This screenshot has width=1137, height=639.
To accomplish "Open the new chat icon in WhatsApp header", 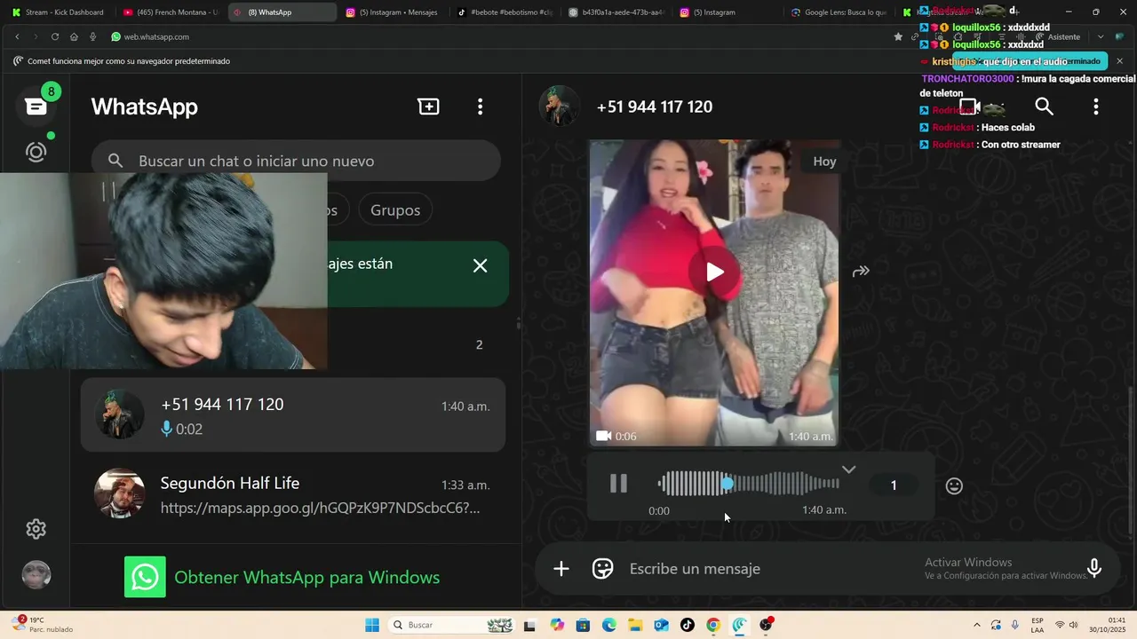I will coord(428,106).
